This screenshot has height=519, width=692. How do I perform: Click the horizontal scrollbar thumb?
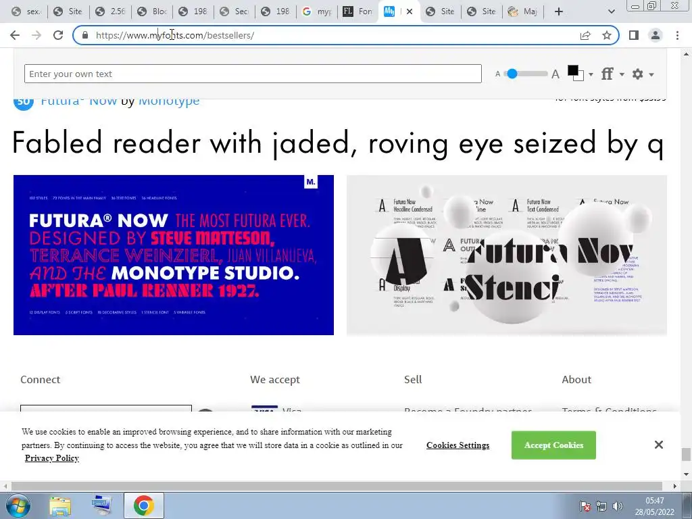point(337,486)
